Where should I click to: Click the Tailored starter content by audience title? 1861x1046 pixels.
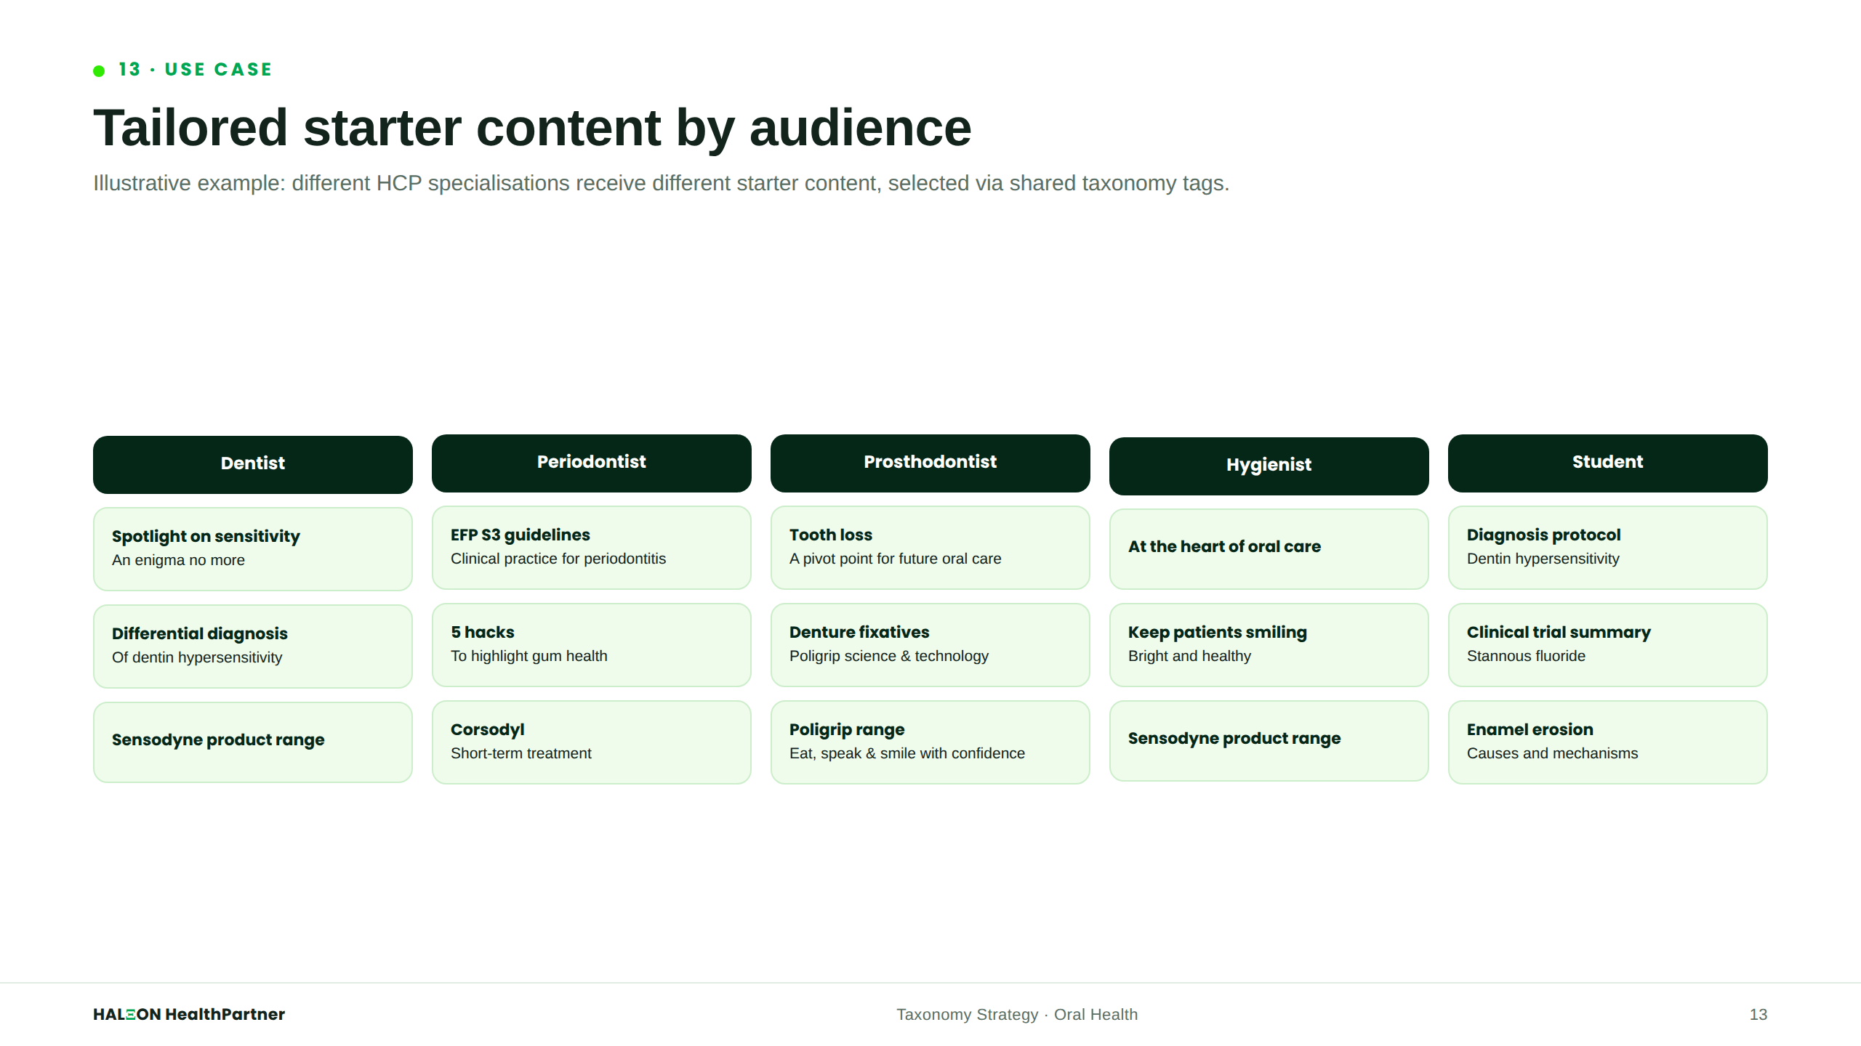coord(532,128)
